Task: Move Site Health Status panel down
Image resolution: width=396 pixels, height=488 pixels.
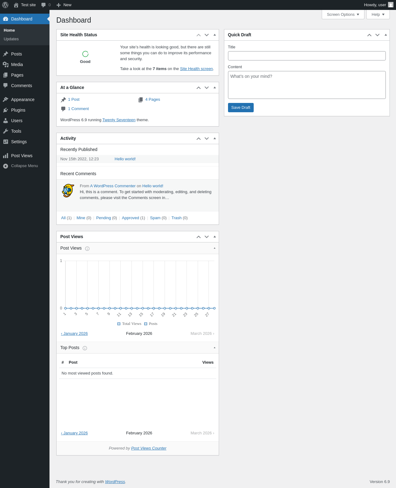Action: (x=207, y=35)
